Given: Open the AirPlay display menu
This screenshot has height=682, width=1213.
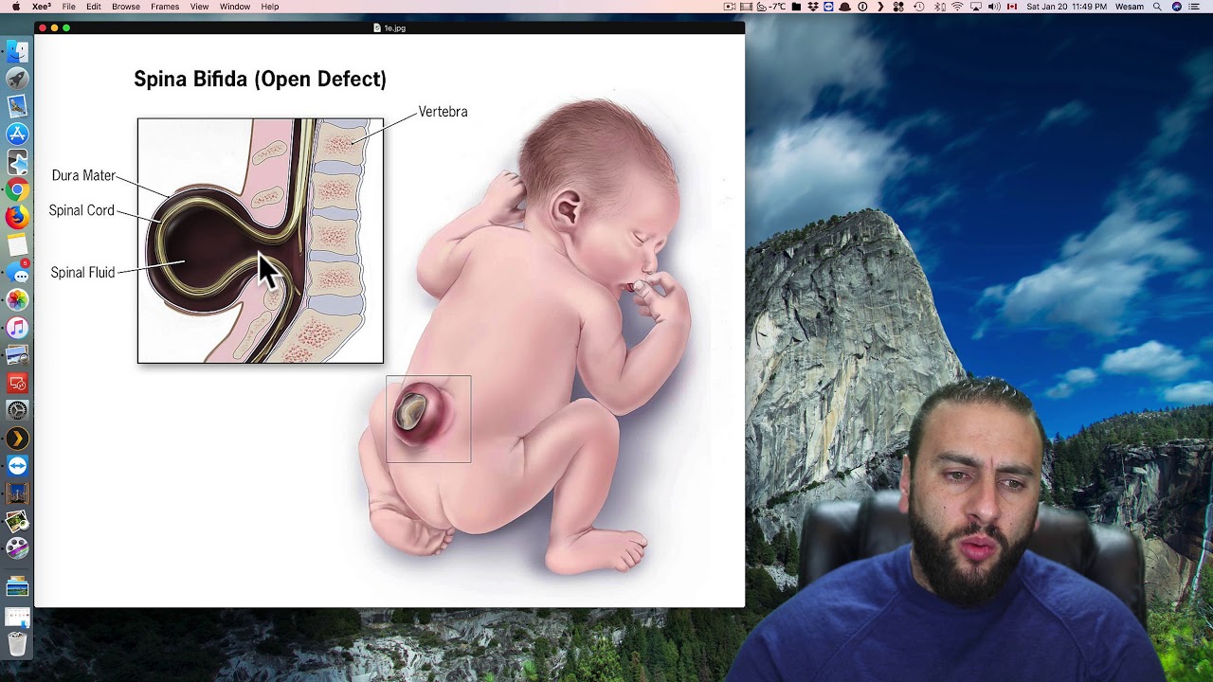Looking at the screenshot, I should coord(975,7).
